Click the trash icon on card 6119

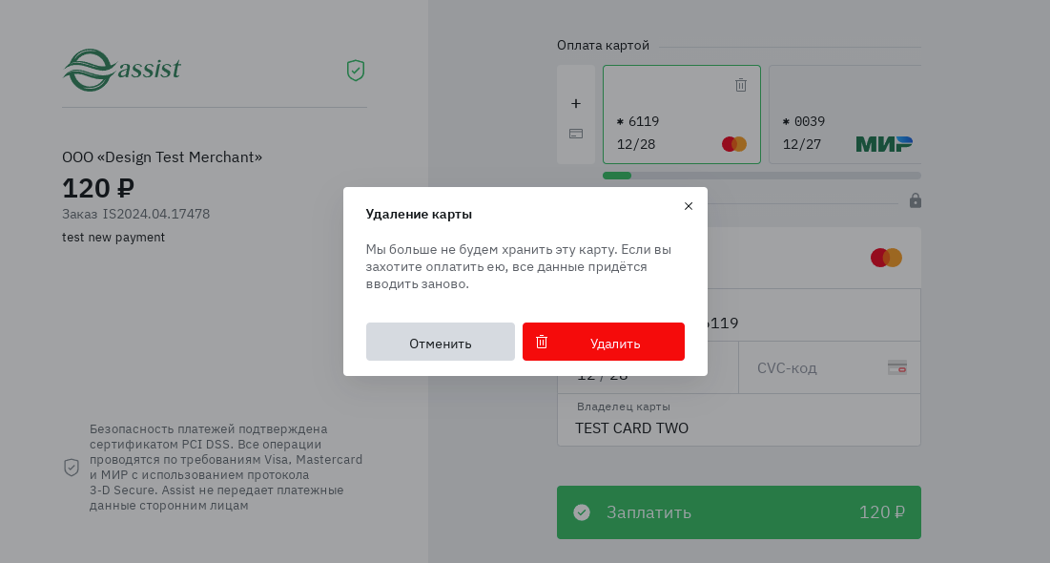pyautogui.click(x=741, y=85)
